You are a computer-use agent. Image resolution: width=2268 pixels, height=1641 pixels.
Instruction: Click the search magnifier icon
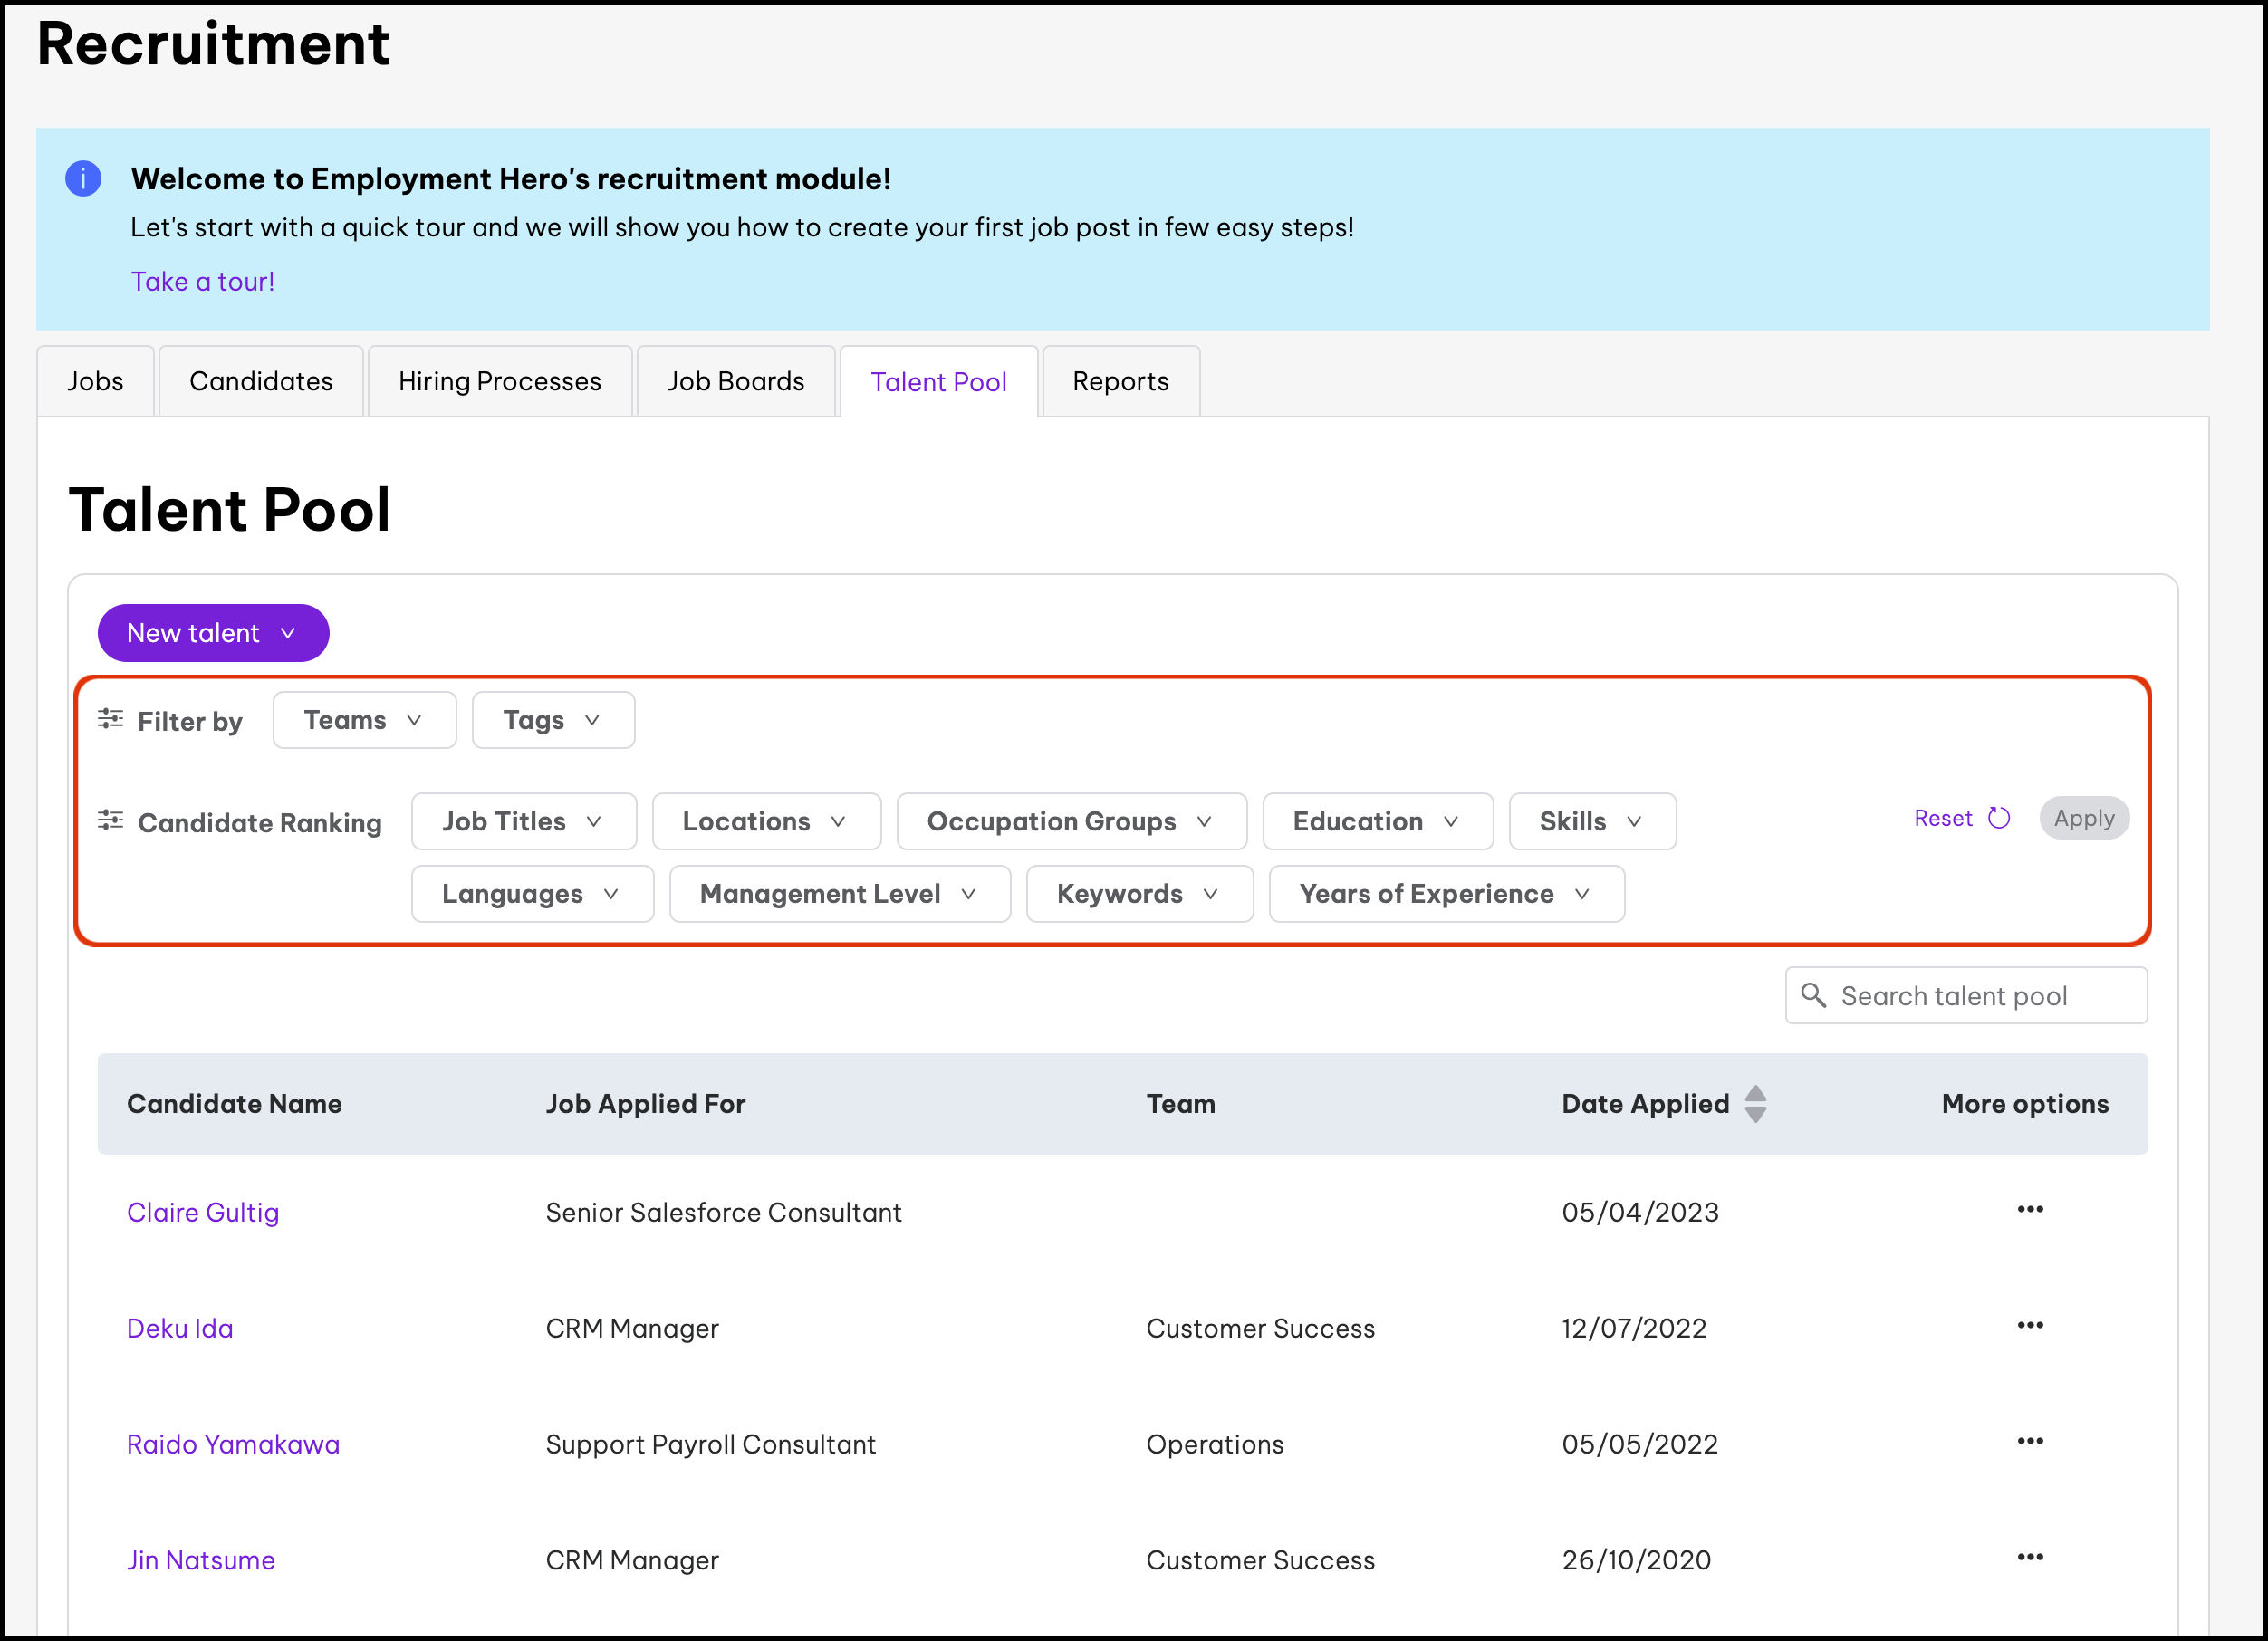tap(1812, 995)
